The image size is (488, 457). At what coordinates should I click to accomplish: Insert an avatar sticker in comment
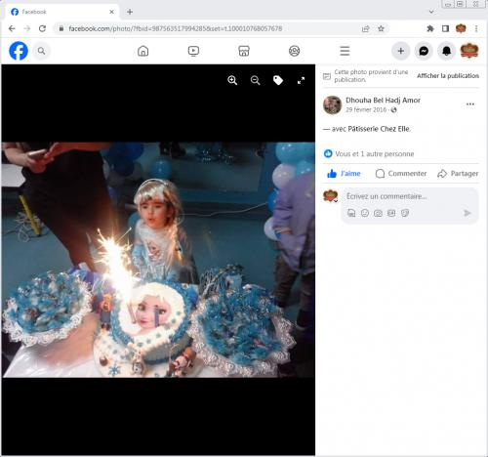[351, 213]
